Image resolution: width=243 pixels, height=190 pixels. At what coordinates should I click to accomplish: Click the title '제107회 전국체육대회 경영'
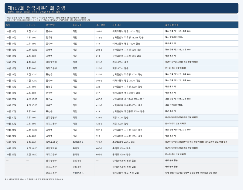[36, 8]
